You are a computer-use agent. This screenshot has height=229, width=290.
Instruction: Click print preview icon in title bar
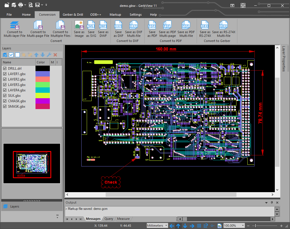pyautogui.click(x=31, y=5)
